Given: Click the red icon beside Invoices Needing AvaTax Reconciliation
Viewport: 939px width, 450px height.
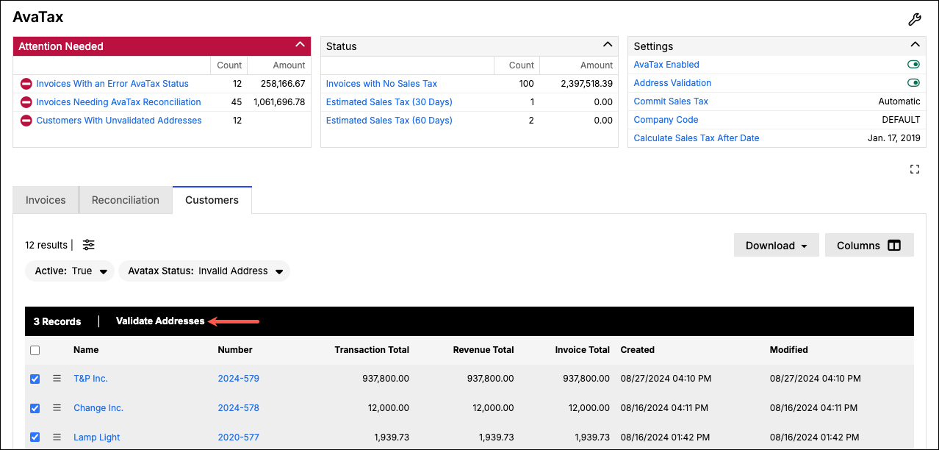Looking at the screenshot, I should [26, 102].
